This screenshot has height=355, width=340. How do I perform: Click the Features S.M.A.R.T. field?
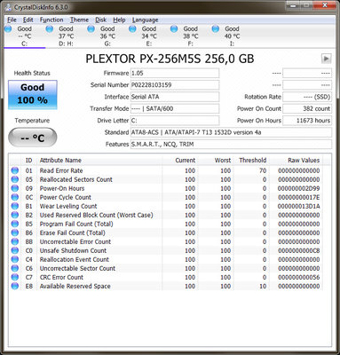231,144
